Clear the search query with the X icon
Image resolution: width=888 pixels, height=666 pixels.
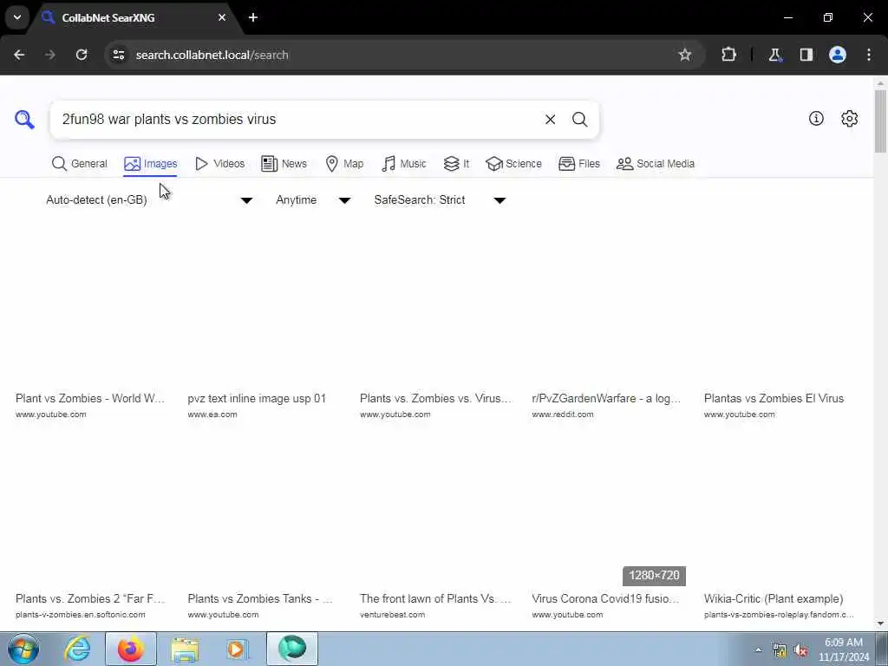pyautogui.click(x=550, y=120)
